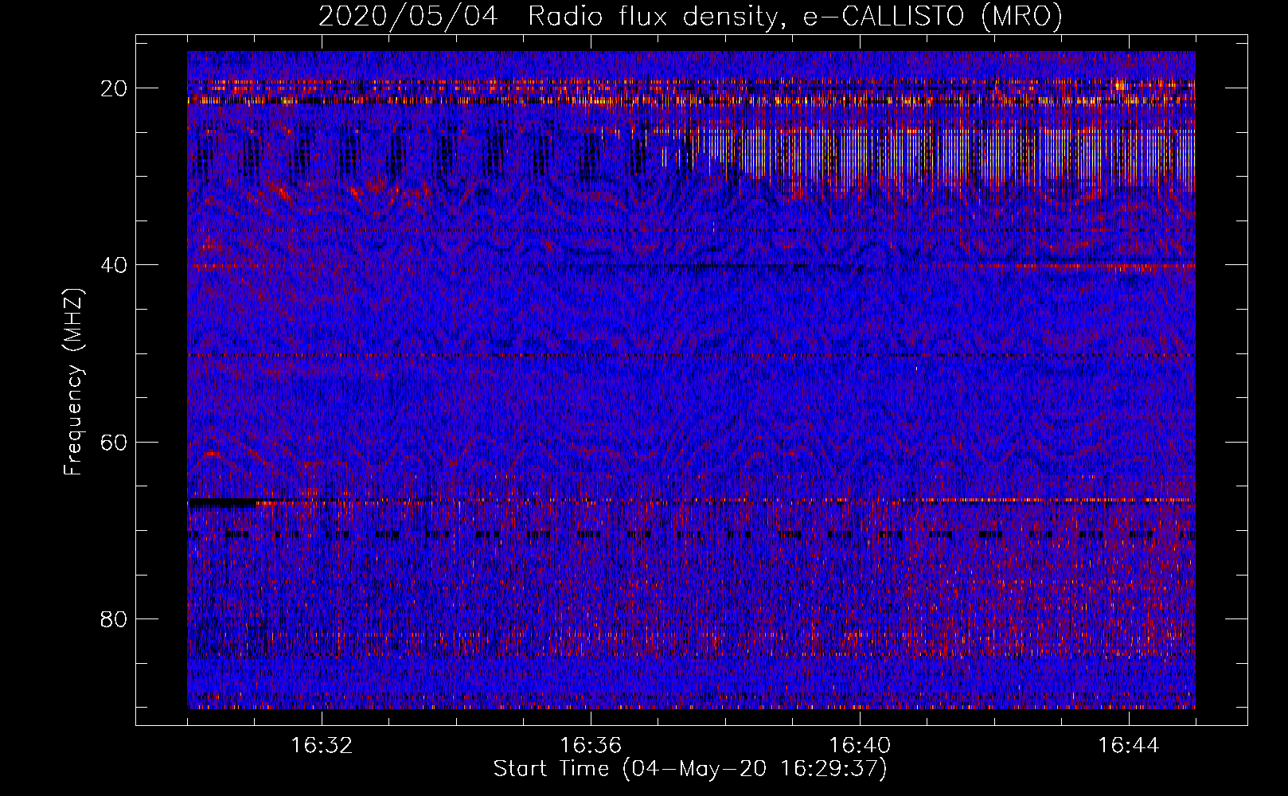Click the time tick label '16:36'
1288x796 pixels.
[x=591, y=746]
